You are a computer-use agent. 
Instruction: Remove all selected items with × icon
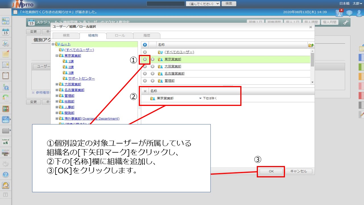click(x=145, y=91)
